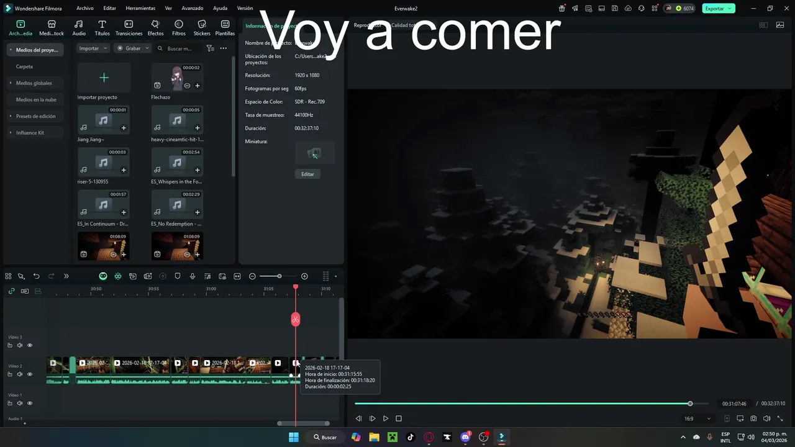Open the Filtros panel

click(x=179, y=27)
